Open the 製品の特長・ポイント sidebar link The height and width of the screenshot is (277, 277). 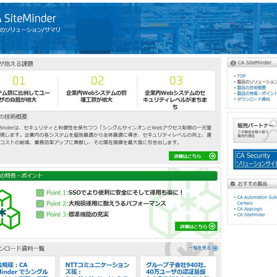tap(257, 93)
